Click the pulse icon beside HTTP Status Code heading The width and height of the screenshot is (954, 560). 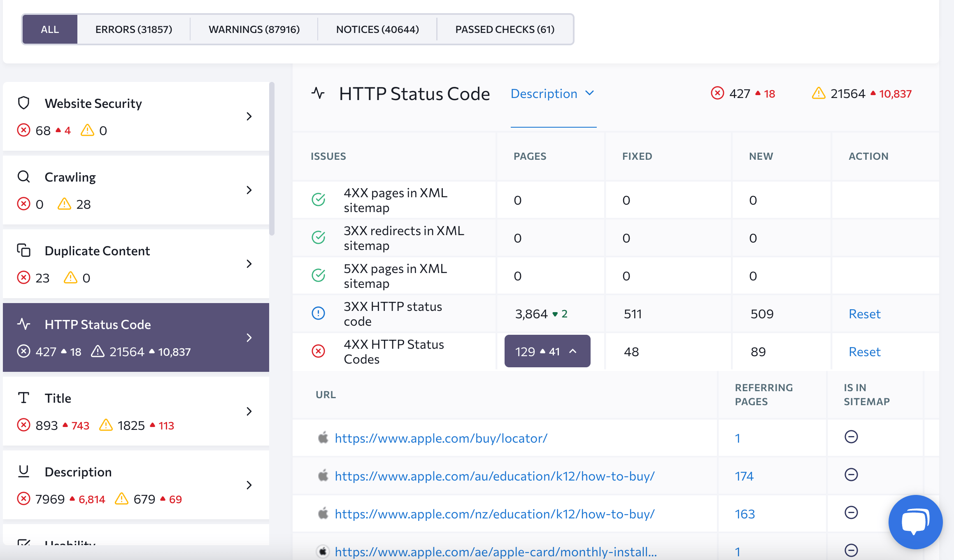[318, 93]
